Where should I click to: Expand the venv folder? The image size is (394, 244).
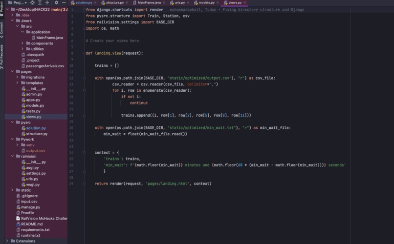coord(17,145)
